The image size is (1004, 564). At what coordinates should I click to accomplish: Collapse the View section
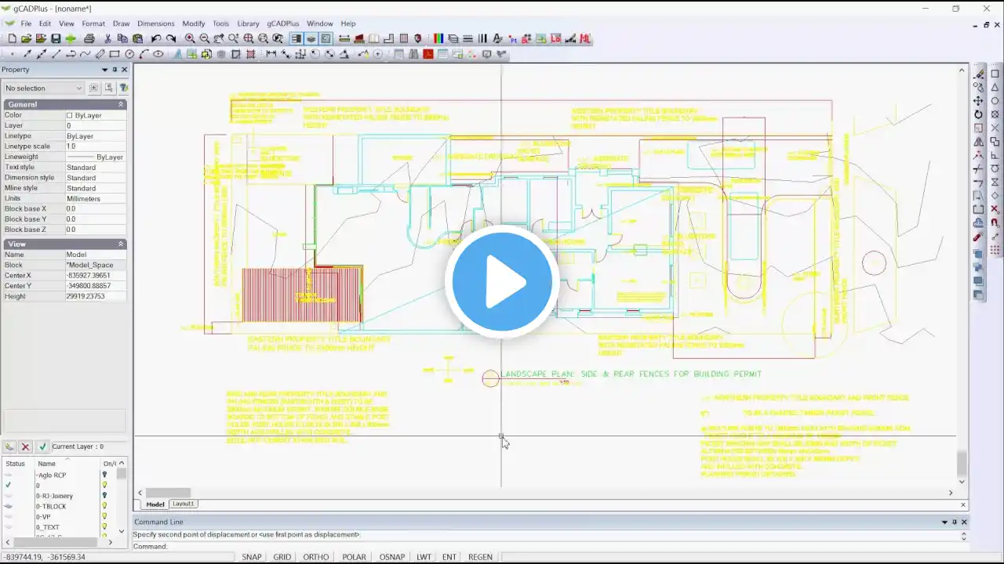click(x=121, y=244)
